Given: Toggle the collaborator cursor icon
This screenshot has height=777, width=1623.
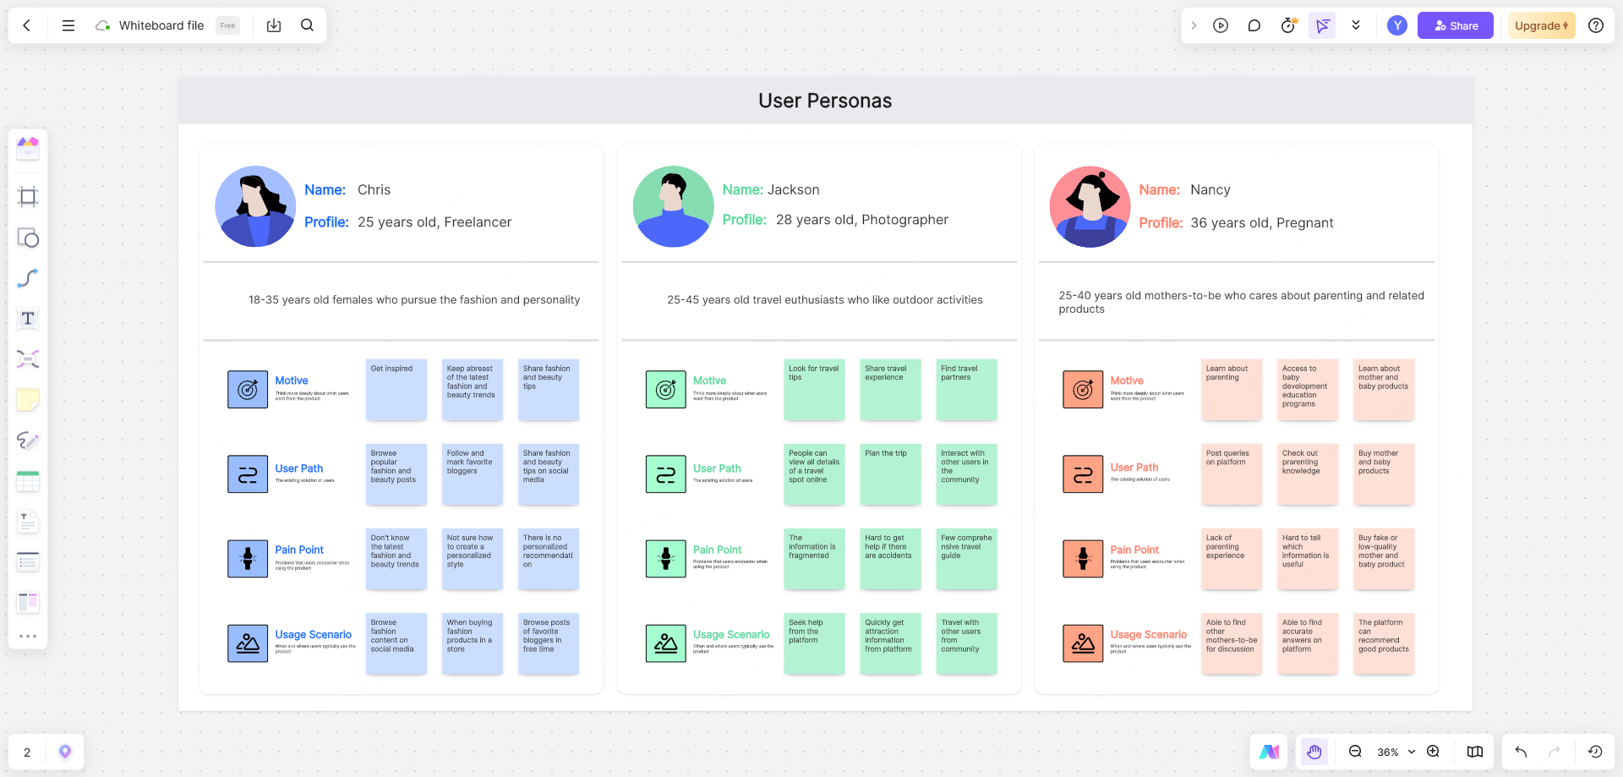Looking at the screenshot, I should pyautogui.click(x=1322, y=25).
